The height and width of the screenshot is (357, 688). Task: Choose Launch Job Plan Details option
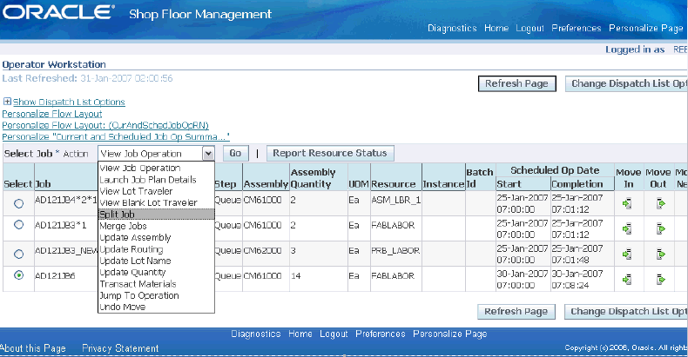(156, 180)
